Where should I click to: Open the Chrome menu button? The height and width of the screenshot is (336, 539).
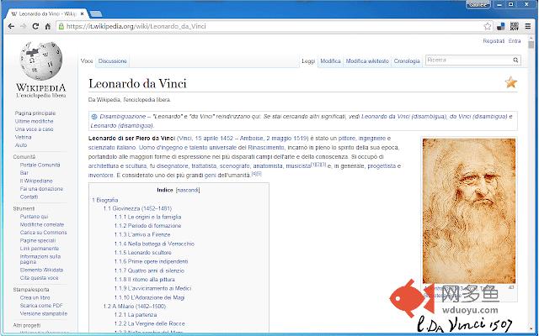528,26
